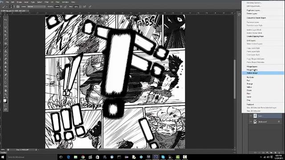Screen dimensions: 285x160
Task: Open the File menu
Action: 8,2
